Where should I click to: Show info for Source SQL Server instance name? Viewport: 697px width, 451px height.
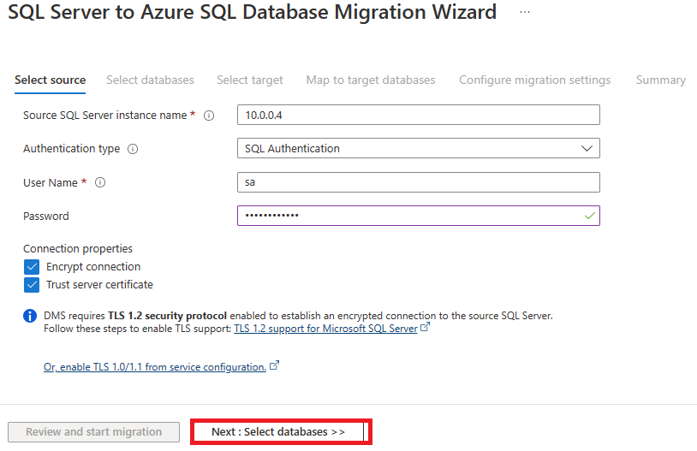coord(209,116)
